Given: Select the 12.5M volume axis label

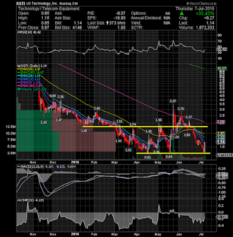Looking at the screenshot, I should [x=11, y=127].
